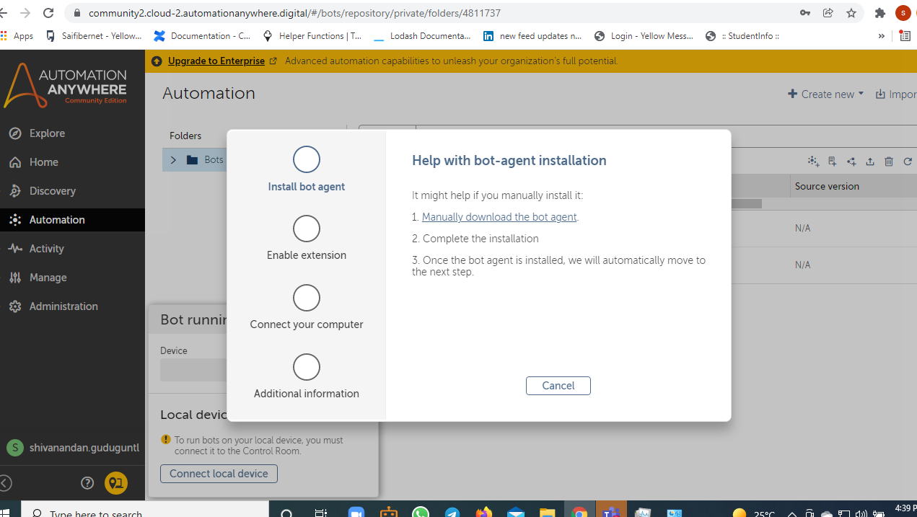
Task: Click the refresh table icon
Action: (908, 162)
